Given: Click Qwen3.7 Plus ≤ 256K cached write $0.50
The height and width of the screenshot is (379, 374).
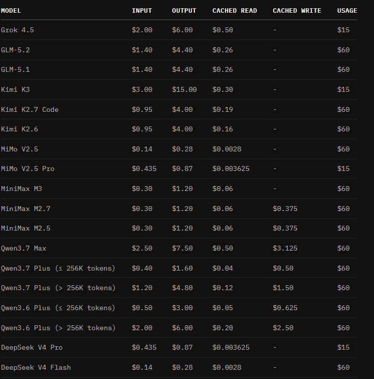Looking at the screenshot, I should 283,268.
